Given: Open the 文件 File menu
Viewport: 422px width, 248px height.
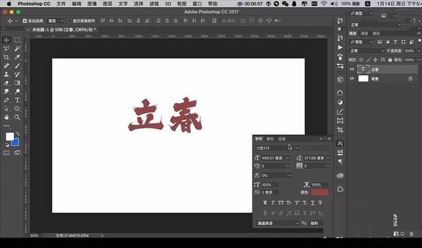Looking at the screenshot, I should tap(61, 4).
